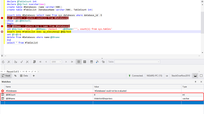Image resolution: width=204 pixels, height=114 pixels.
Task: Toggle paginal mode icon in grid toolbar
Action: pyautogui.click(x=34, y=62)
